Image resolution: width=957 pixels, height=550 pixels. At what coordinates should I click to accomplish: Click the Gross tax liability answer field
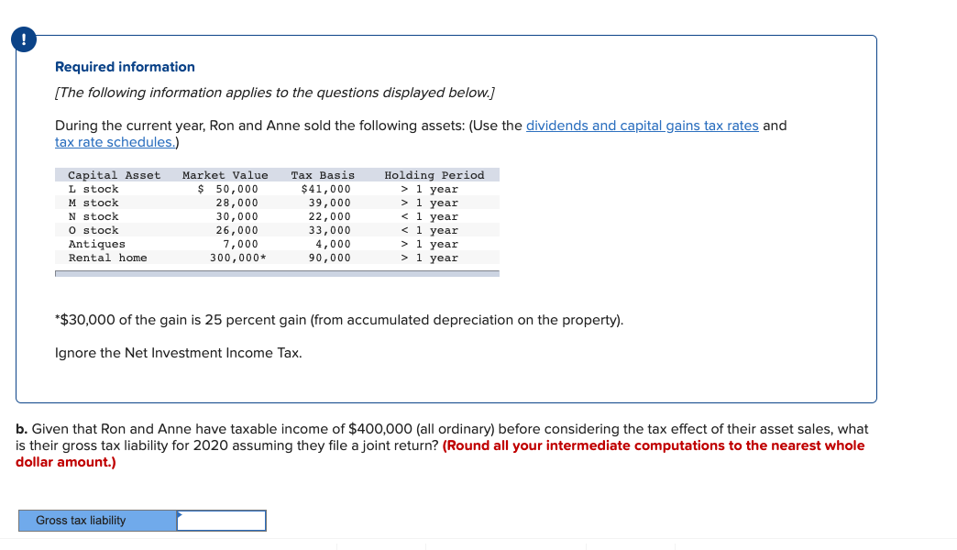pyautogui.click(x=222, y=521)
